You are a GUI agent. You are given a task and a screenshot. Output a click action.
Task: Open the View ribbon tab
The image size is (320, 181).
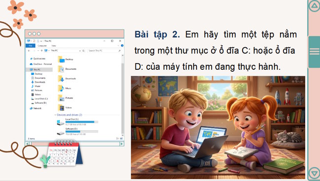[54, 46]
